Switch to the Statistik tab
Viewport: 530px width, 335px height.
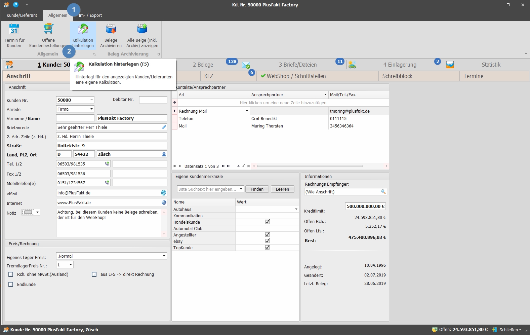coord(491,65)
